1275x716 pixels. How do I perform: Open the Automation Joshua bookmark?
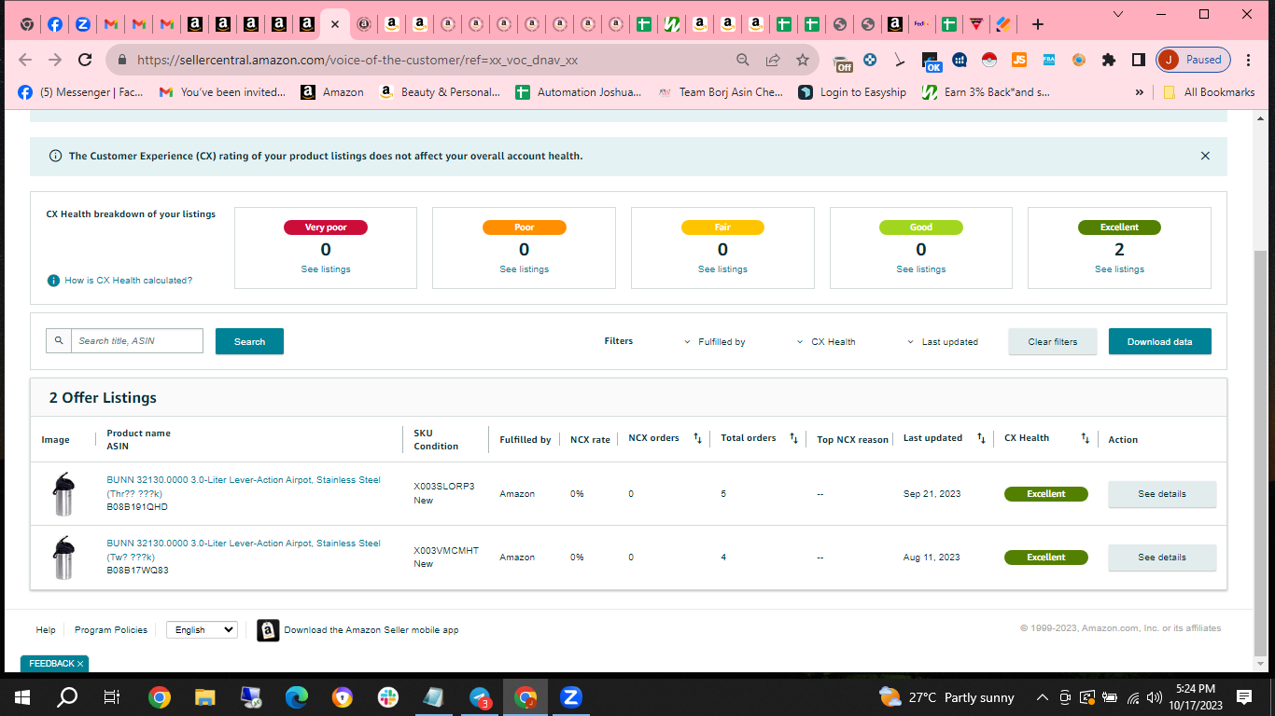[578, 92]
